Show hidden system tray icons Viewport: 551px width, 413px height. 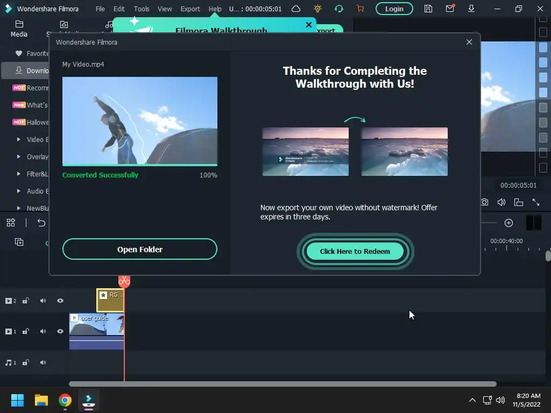pos(472,400)
